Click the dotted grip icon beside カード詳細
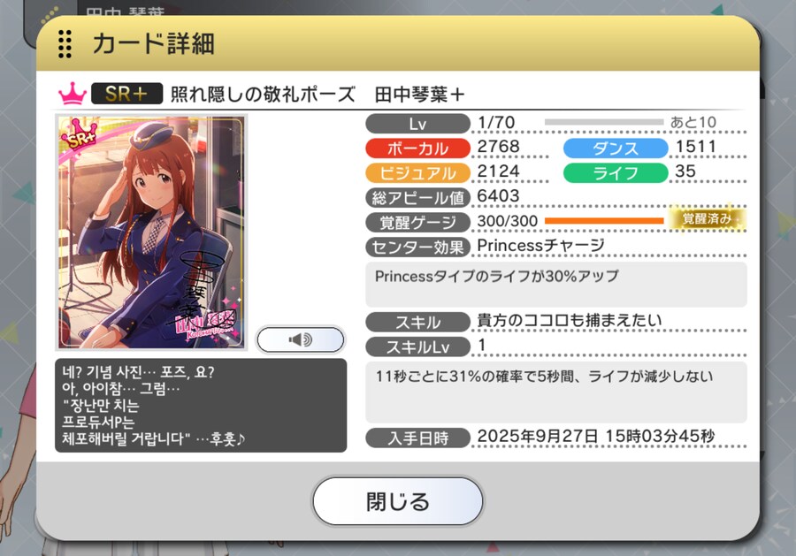This screenshot has height=556, width=796. point(65,44)
